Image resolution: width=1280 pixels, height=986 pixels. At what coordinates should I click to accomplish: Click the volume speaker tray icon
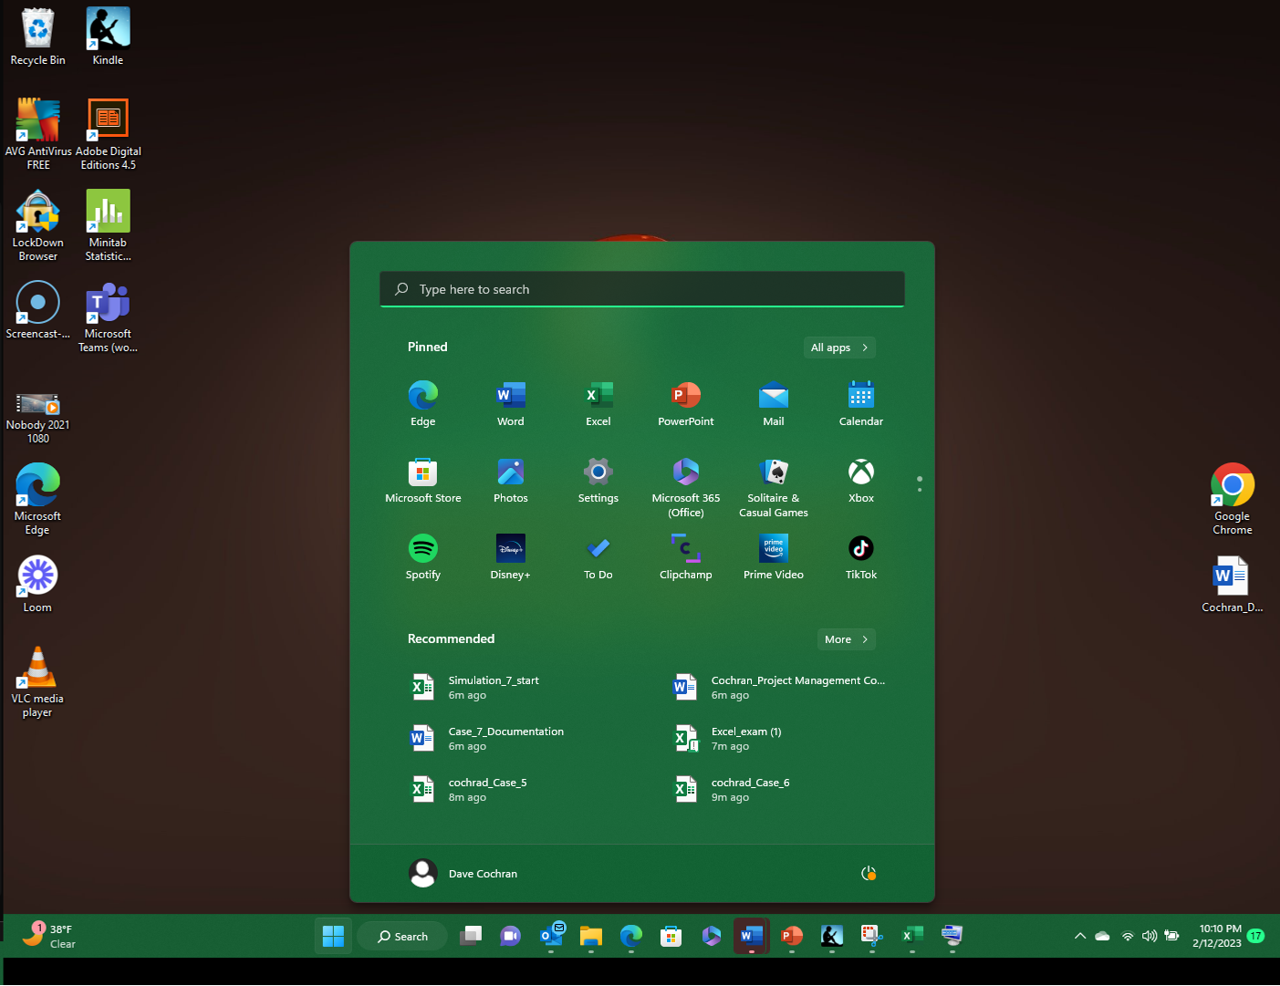click(x=1150, y=936)
